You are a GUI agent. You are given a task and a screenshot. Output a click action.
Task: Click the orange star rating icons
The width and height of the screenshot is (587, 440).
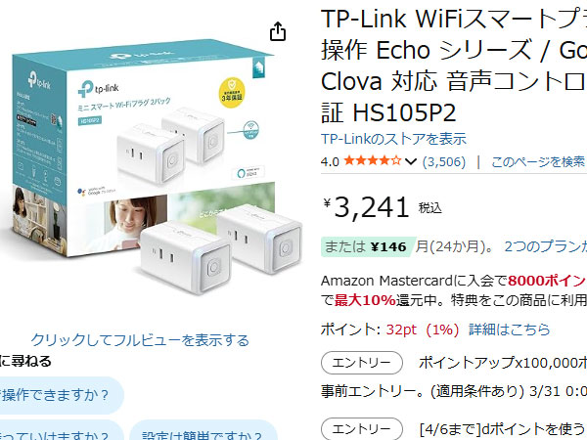tap(373, 161)
